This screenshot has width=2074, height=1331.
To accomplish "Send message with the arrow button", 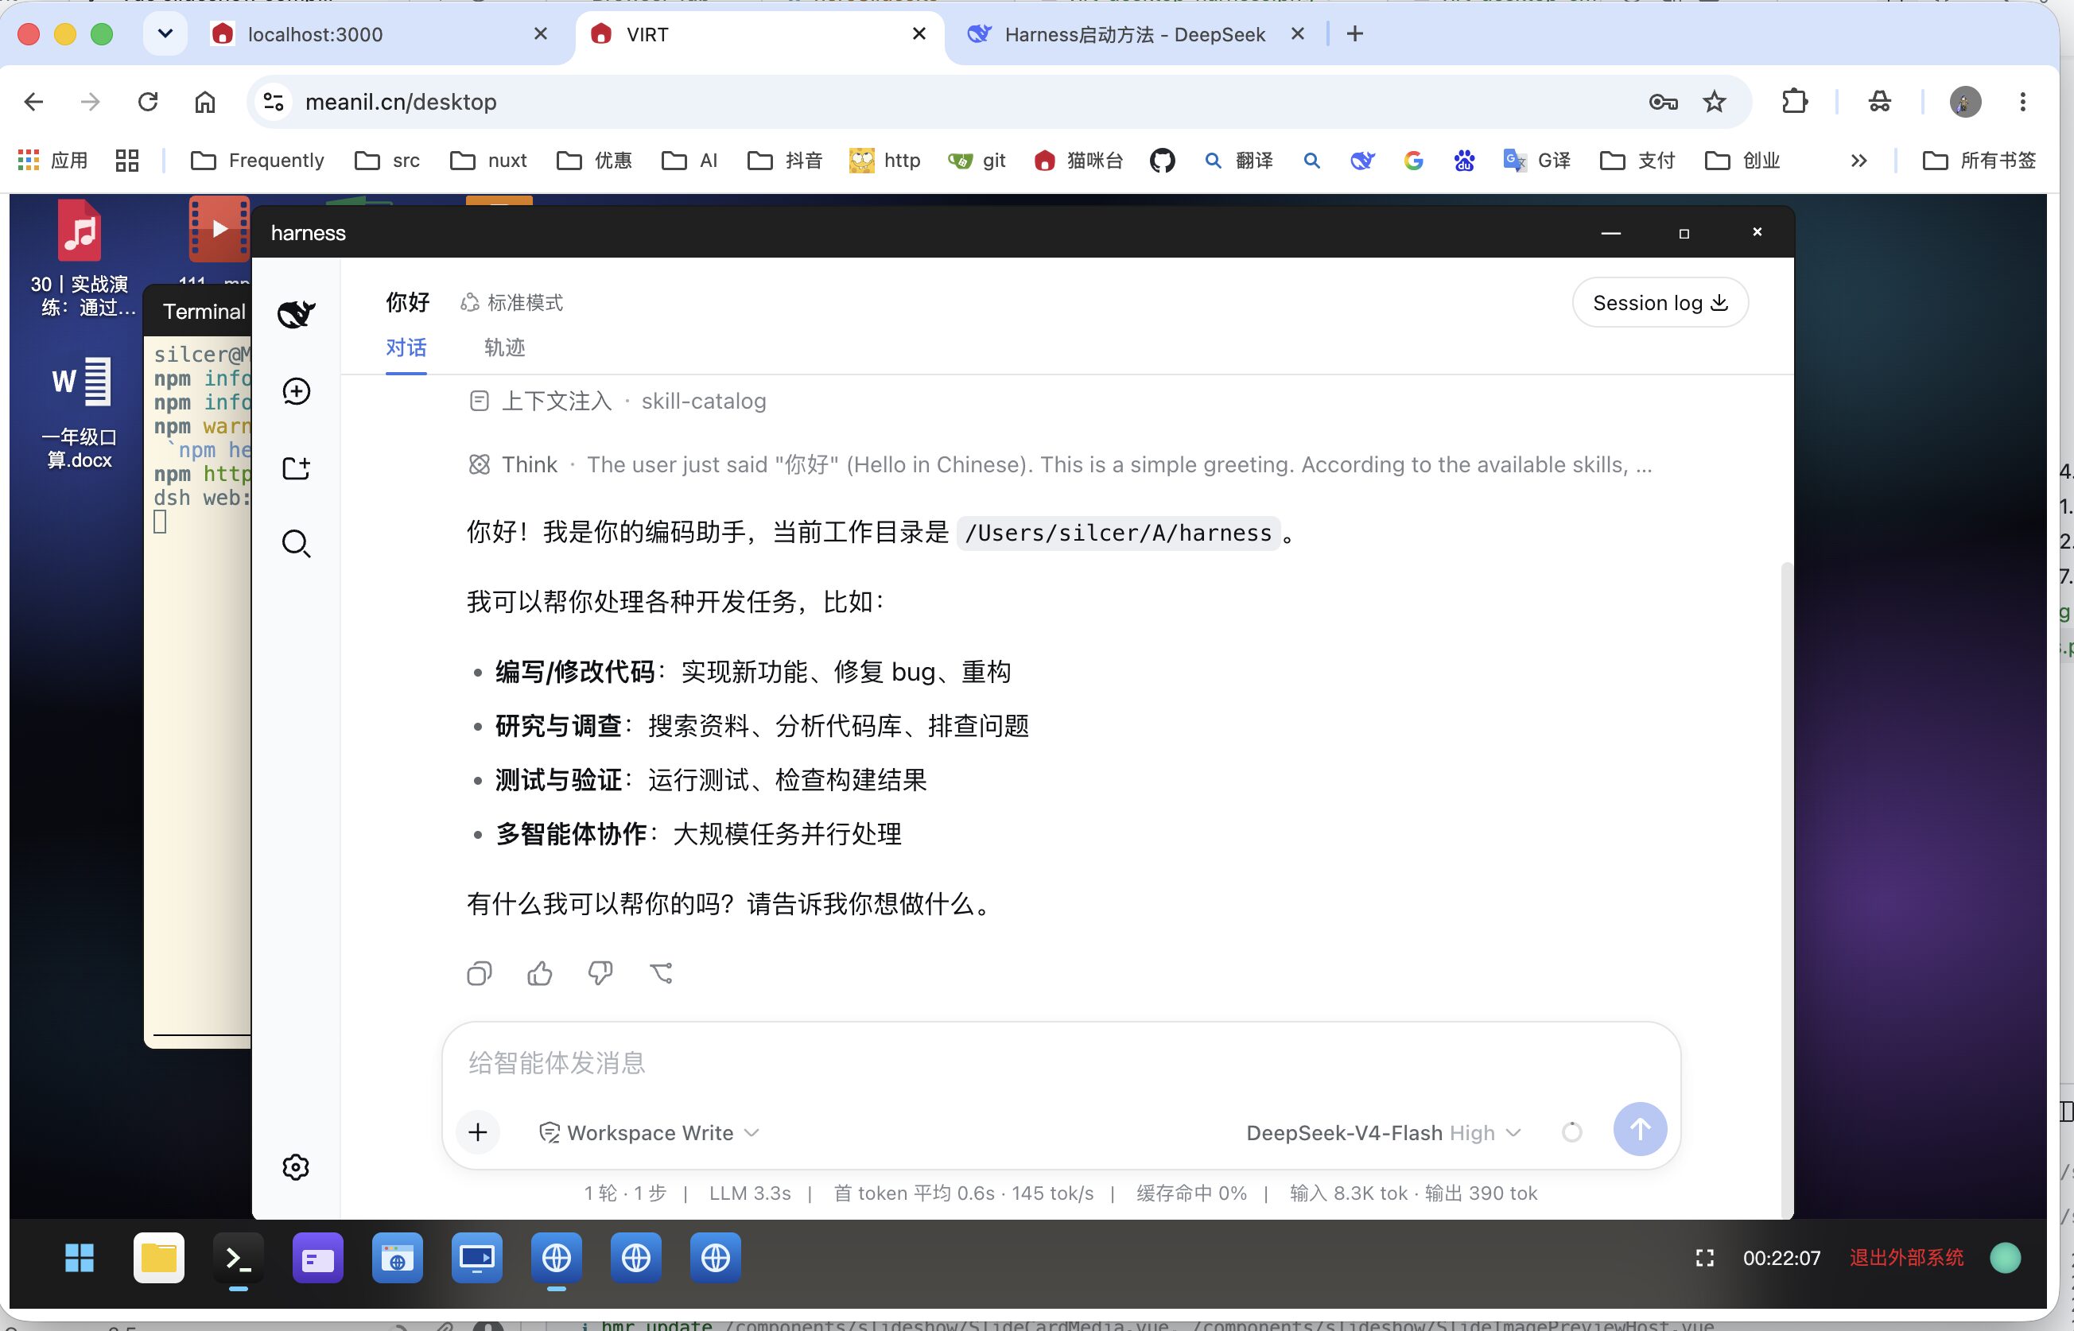I will (x=1639, y=1129).
